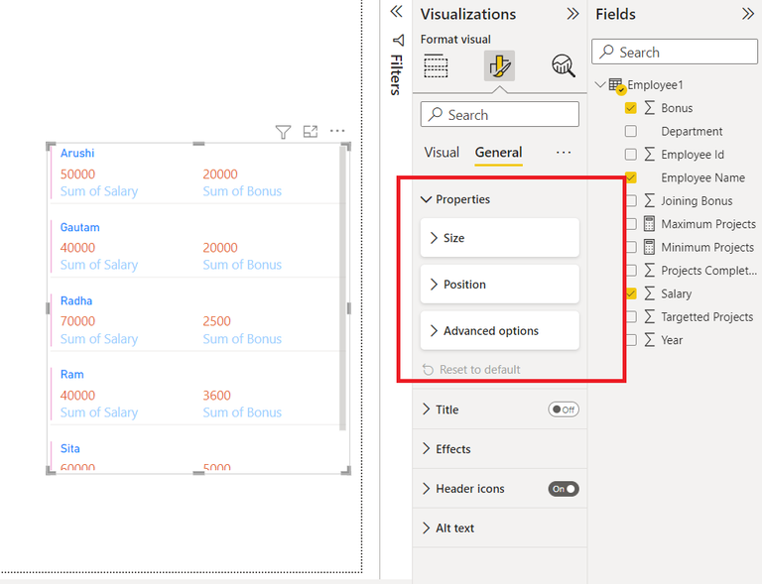Viewport: 762px width, 584px height.
Task: Collapse the Visualizations pane with double arrows
Action: pyautogui.click(x=572, y=14)
